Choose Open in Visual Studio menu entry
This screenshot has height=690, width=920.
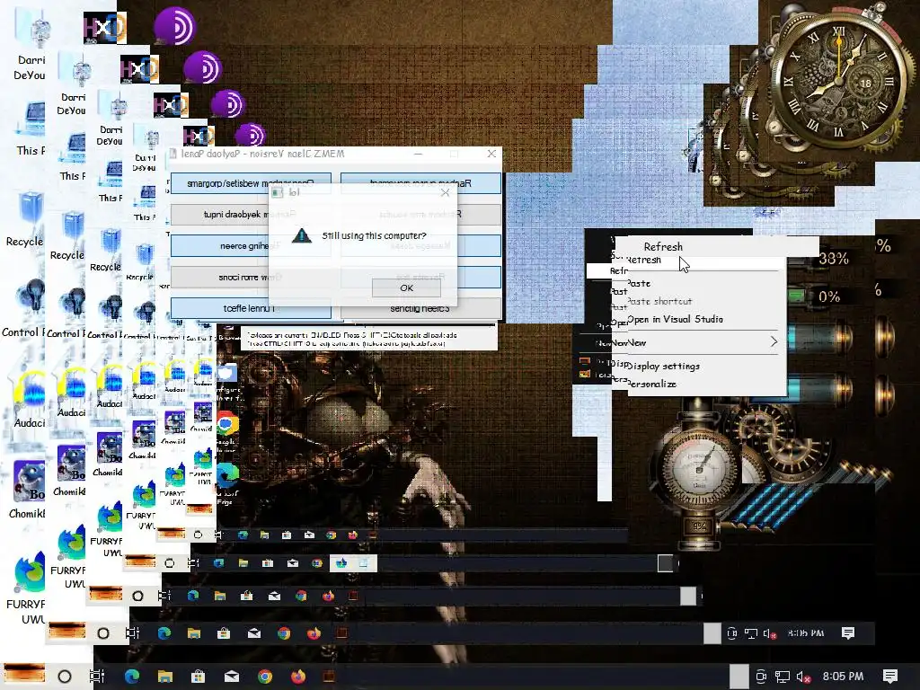point(706,319)
